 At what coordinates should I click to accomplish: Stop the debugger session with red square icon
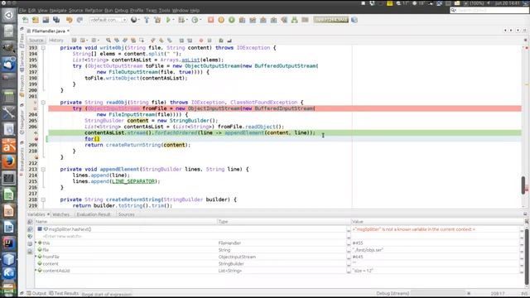[x=211, y=20]
